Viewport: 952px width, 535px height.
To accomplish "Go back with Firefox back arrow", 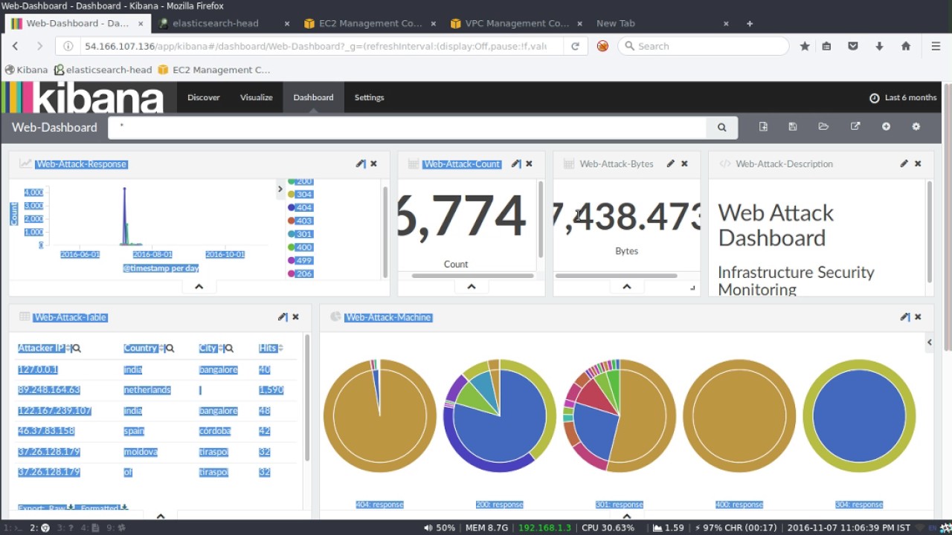I will tap(16, 46).
